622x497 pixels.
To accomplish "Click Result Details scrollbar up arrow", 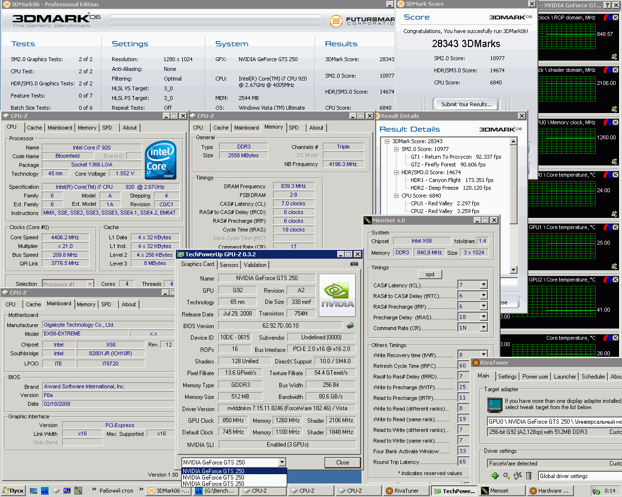I will pyautogui.click(x=514, y=141).
